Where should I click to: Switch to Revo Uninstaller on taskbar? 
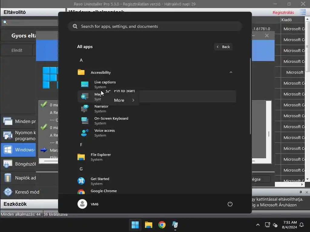pos(175,225)
